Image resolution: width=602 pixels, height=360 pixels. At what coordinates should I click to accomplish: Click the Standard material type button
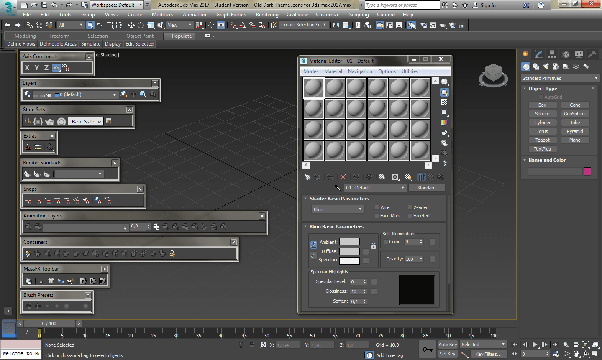[x=426, y=188]
